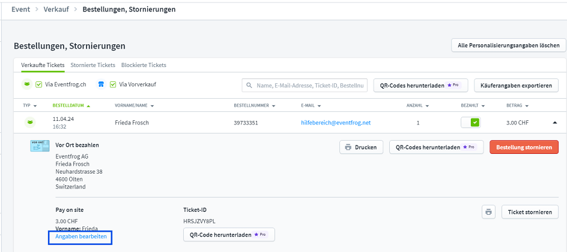Open the Blockierte Tickets tab
This screenshot has height=252, width=567.
coord(144,65)
